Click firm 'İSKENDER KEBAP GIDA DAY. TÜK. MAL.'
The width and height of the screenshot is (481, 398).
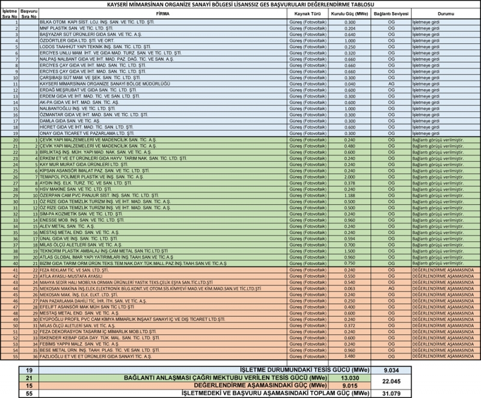[x=100, y=338]
